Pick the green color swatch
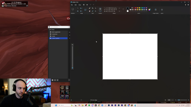The width and height of the screenshot is (191, 107). 141,8
